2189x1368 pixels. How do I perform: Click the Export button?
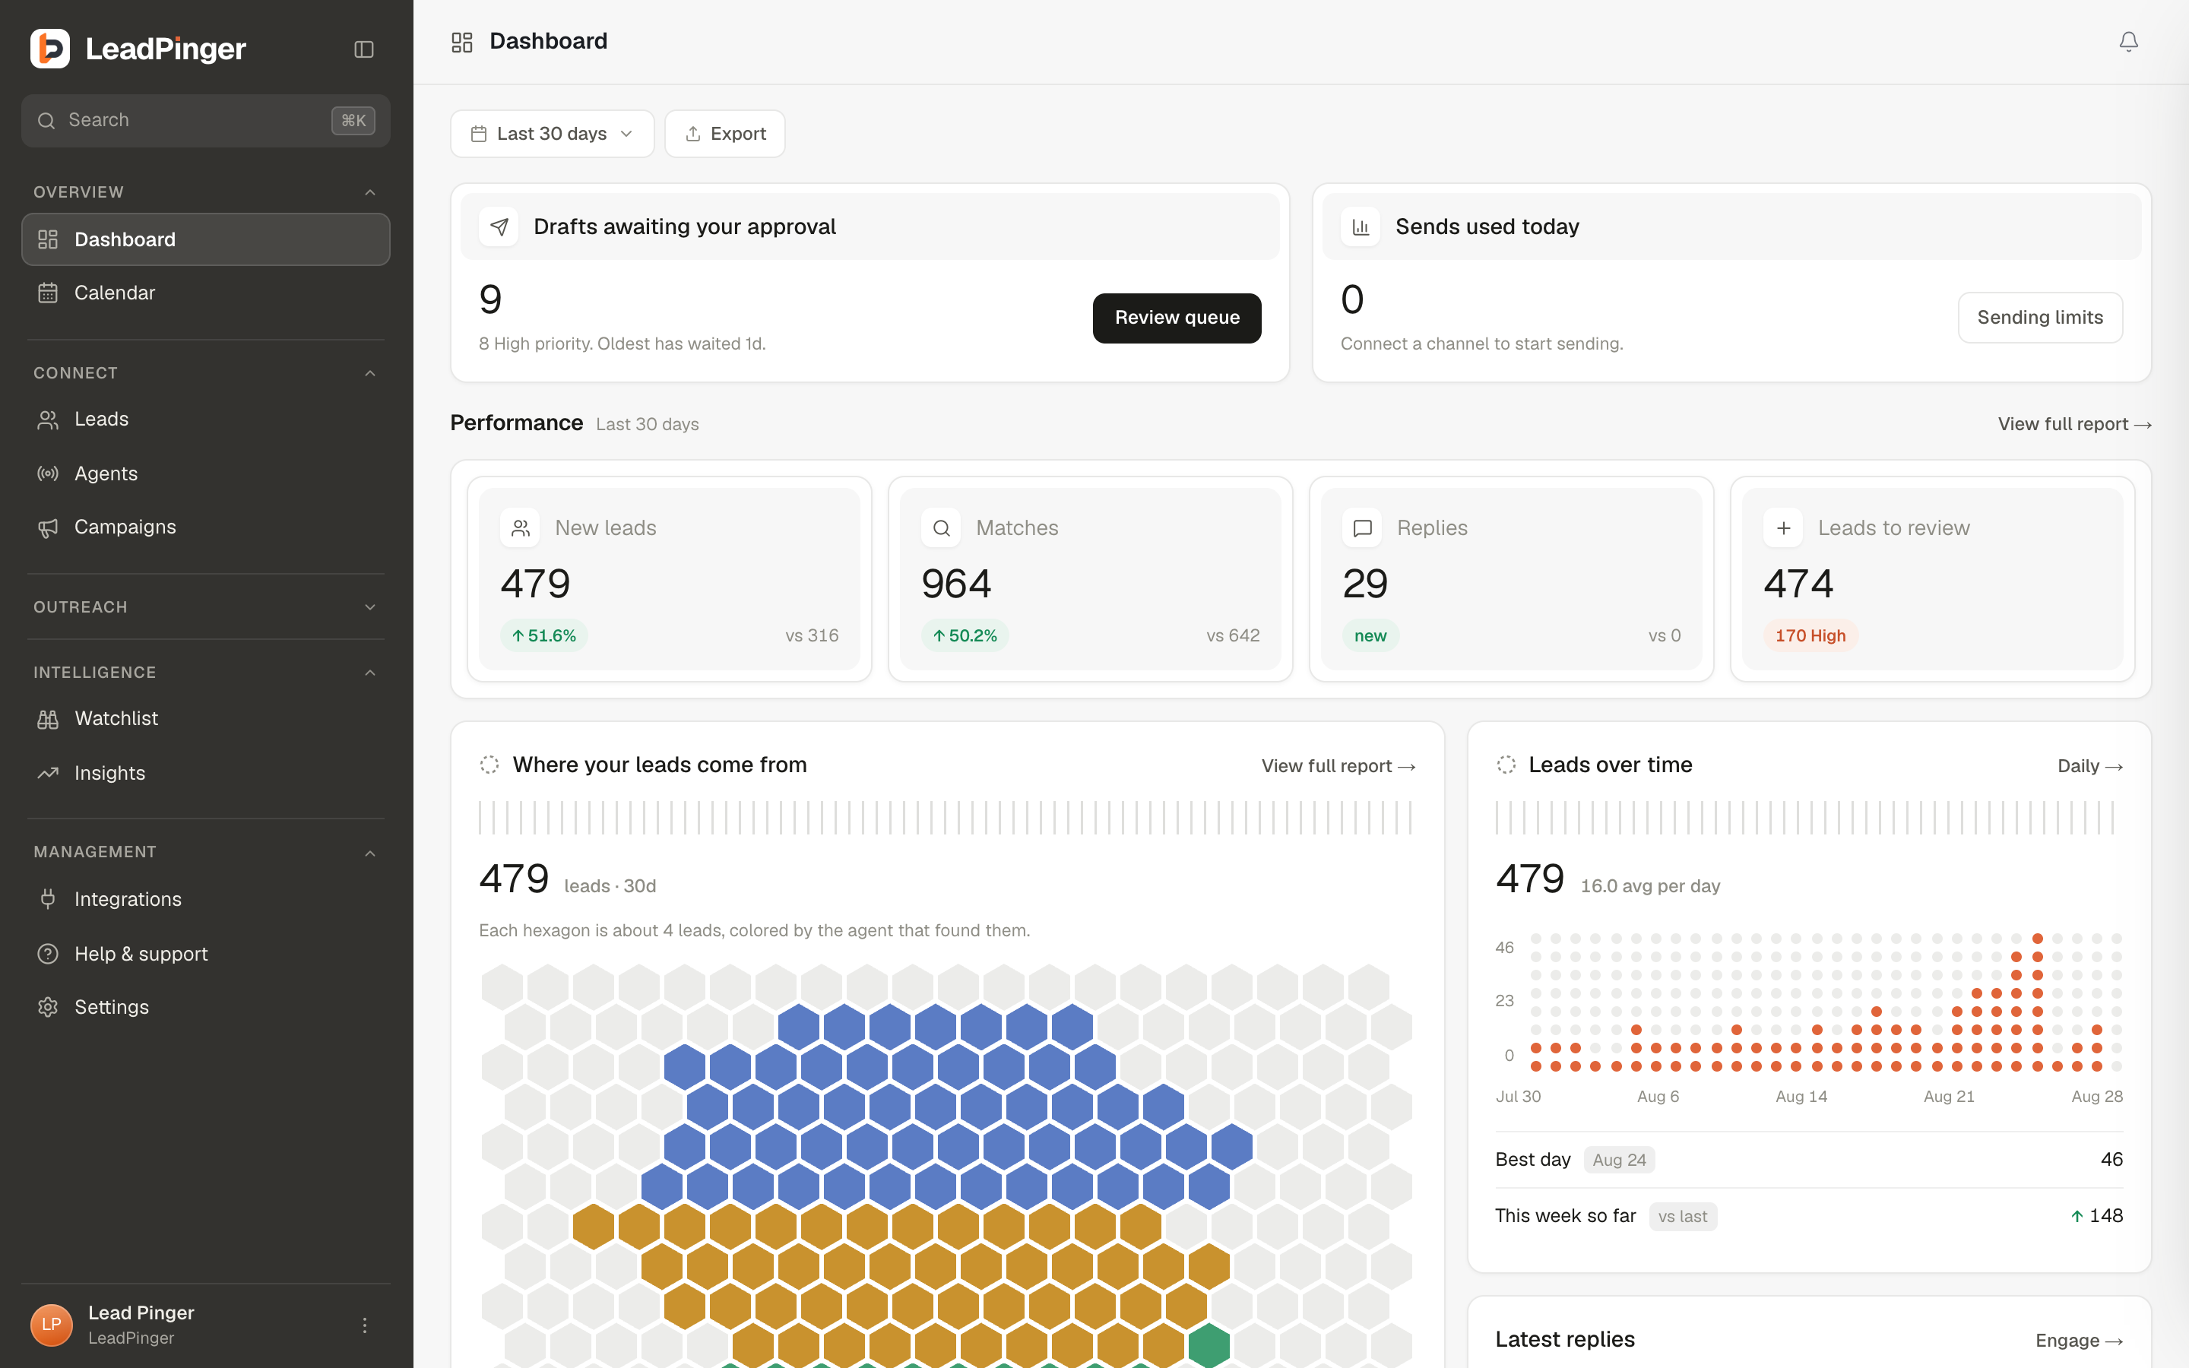point(724,134)
